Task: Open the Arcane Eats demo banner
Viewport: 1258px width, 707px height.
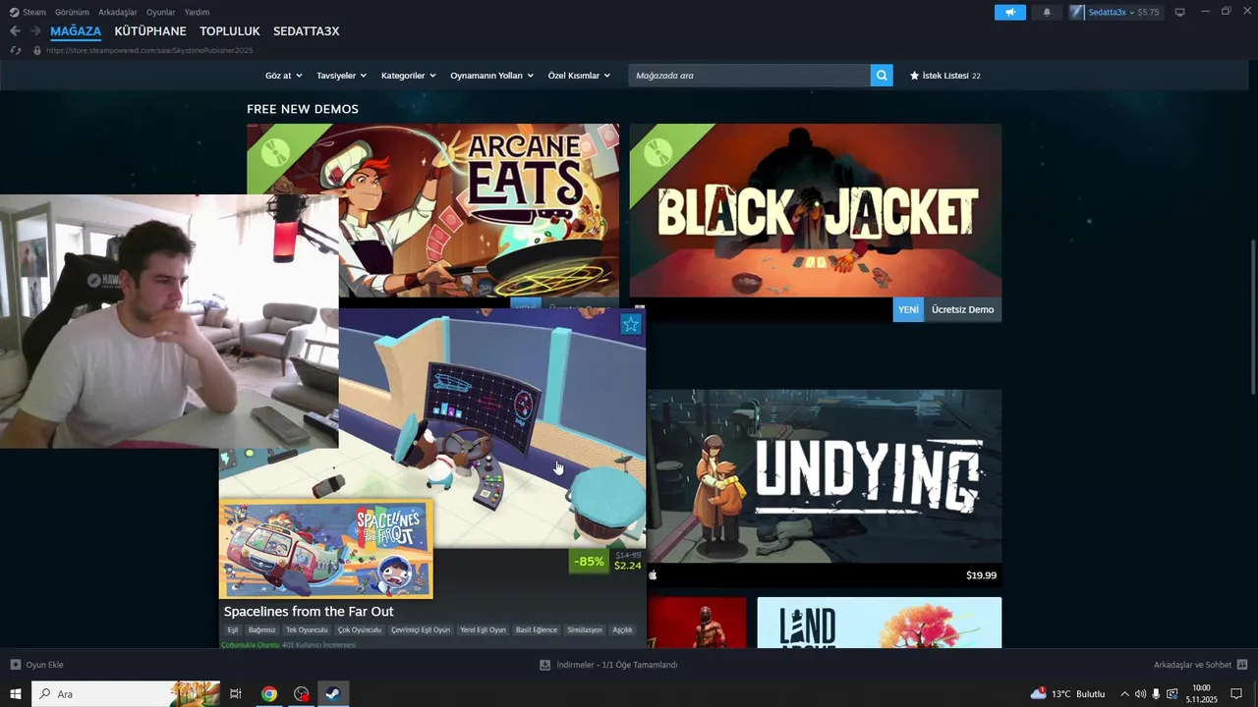Action: click(432, 210)
